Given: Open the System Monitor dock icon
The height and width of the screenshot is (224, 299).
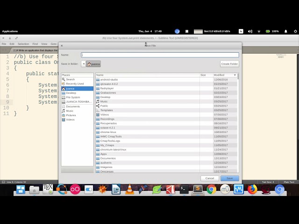Looking at the screenshot, I should pos(239,189).
